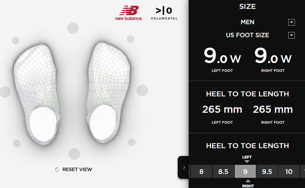Click the RESET VIEW label
The height and width of the screenshot is (188, 305).
pyautogui.click(x=77, y=170)
